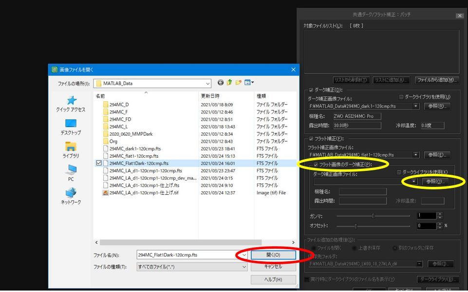Select the tif image file icon 294MC_LA_d1-120cmp1-仕上げ.tif
Image resolution: width=468 pixels, height=292 pixels.
tap(105, 193)
